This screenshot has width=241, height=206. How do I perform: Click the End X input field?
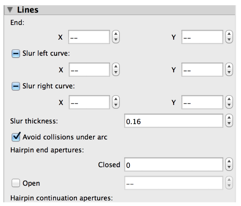pyautogui.click(x=89, y=37)
